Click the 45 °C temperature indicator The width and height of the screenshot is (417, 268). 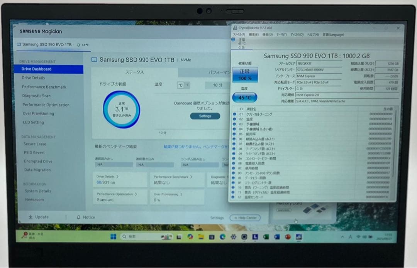click(x=244, y=97)
